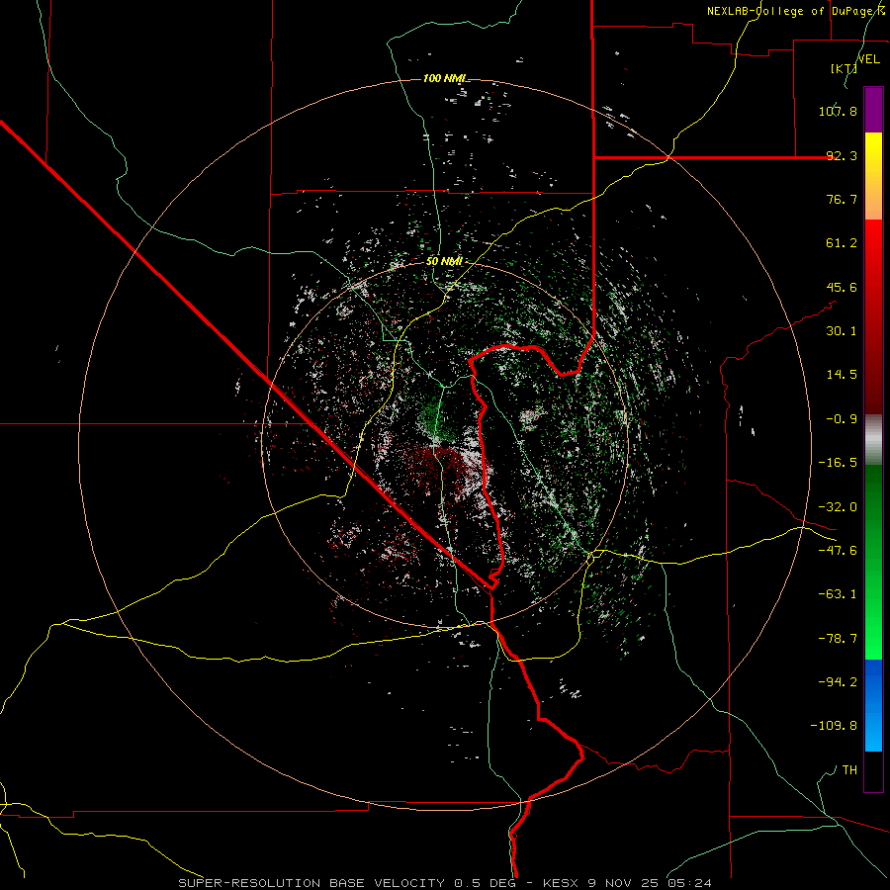Image resolution: width=890 pixels, height=890 pixels.
Task: Click the -78.7 velocity scale value
Action: (x=838, y=639)
